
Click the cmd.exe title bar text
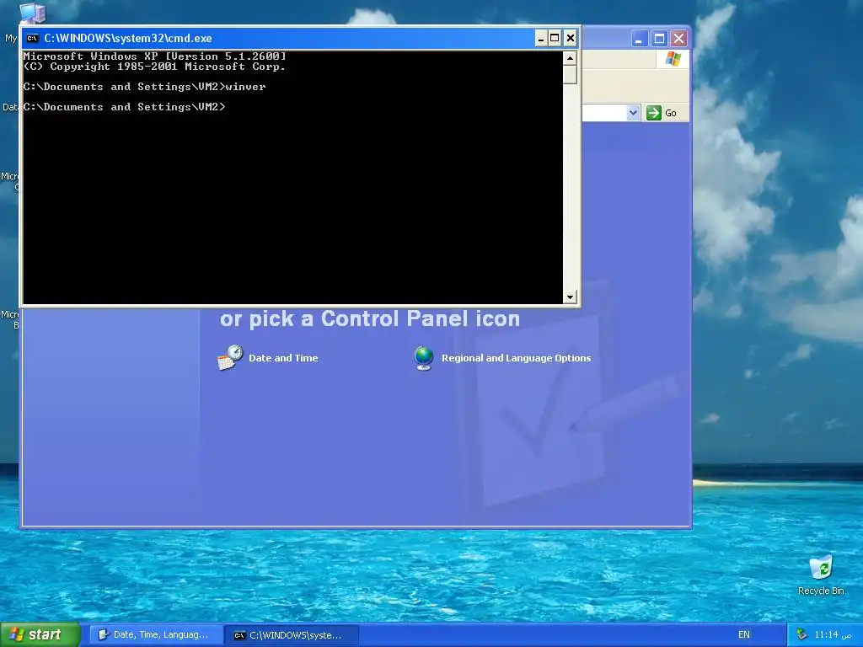[128, 39]
